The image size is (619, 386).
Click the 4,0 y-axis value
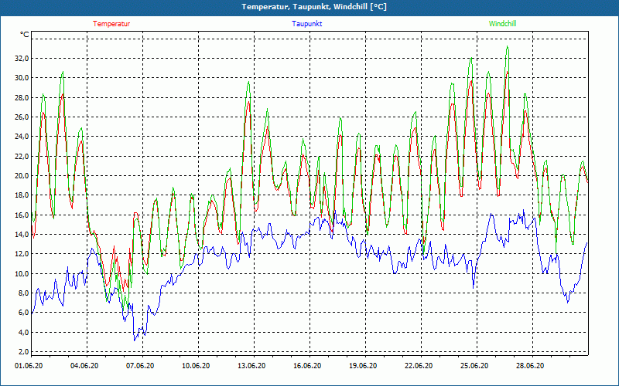pos(23,332)
